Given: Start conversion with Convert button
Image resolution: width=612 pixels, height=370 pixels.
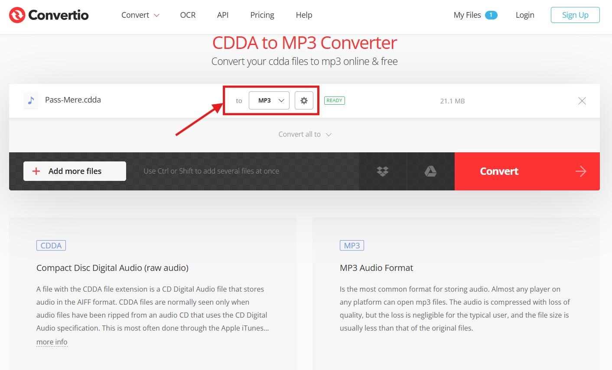Looking at the screenshot, I should [527, 171].
